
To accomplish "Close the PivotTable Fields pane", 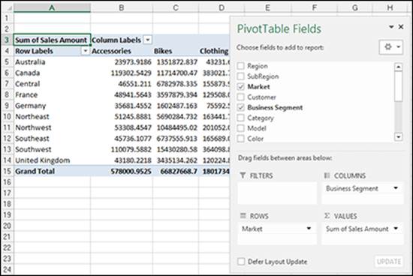I will [401, 27].
